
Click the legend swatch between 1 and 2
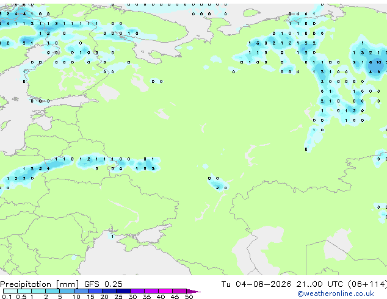coord(38,291)
